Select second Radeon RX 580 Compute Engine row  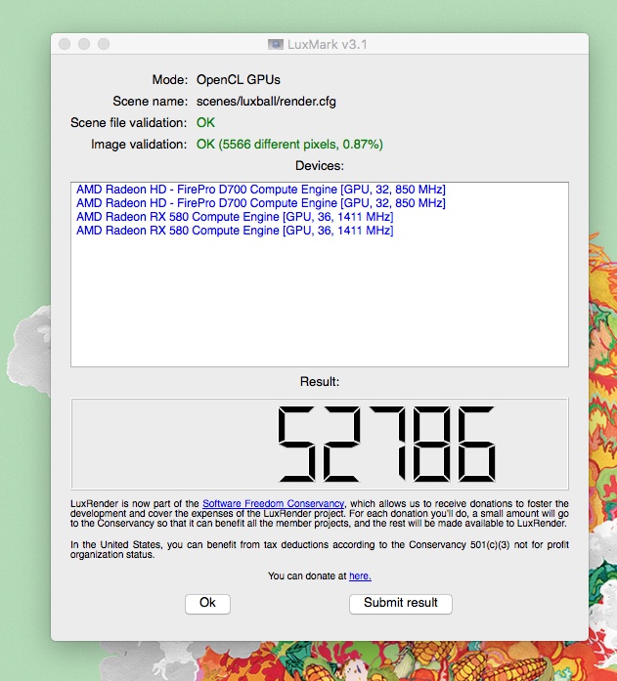pos(235,231)
